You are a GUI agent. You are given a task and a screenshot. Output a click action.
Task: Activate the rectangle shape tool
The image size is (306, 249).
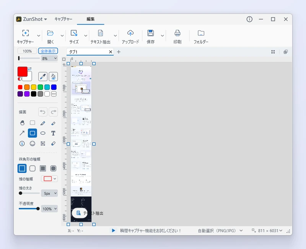point(33,133)
